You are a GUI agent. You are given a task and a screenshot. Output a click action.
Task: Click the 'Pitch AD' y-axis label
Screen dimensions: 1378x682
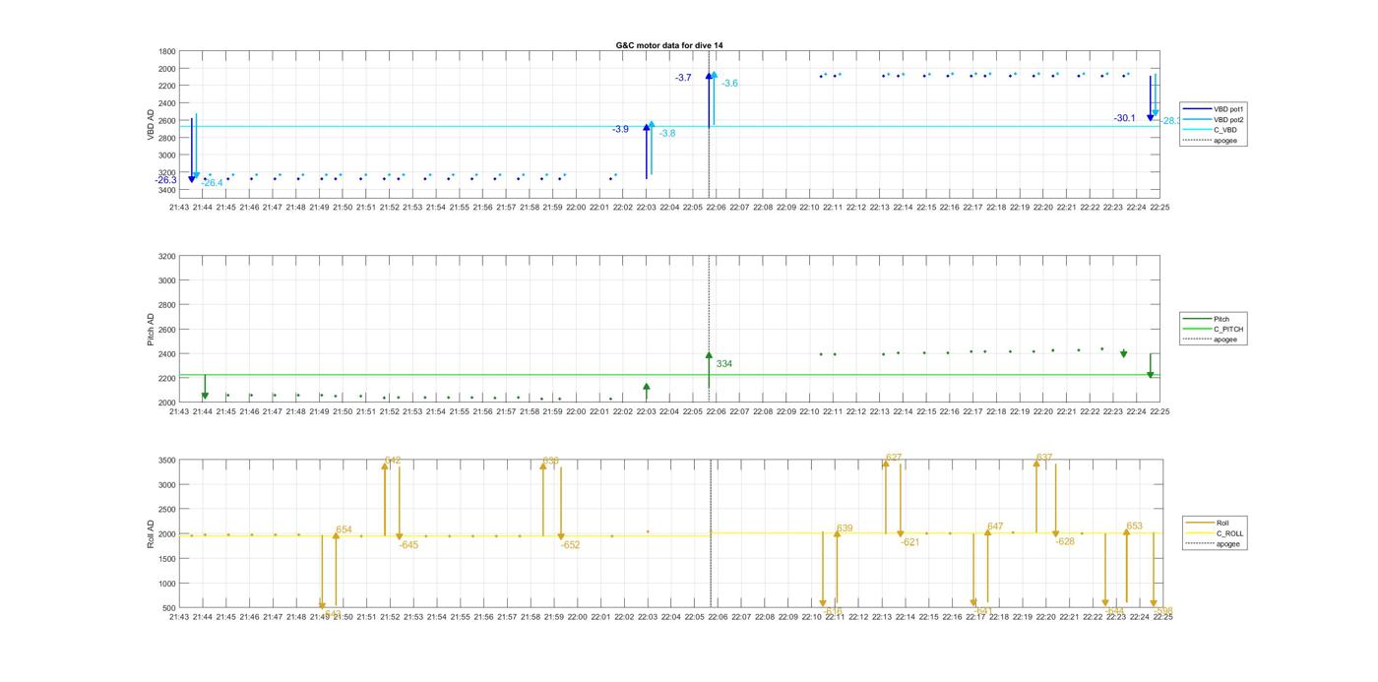[151, 329]
